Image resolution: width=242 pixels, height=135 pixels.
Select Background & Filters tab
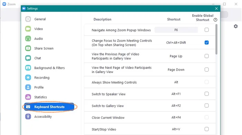[49, 68]
